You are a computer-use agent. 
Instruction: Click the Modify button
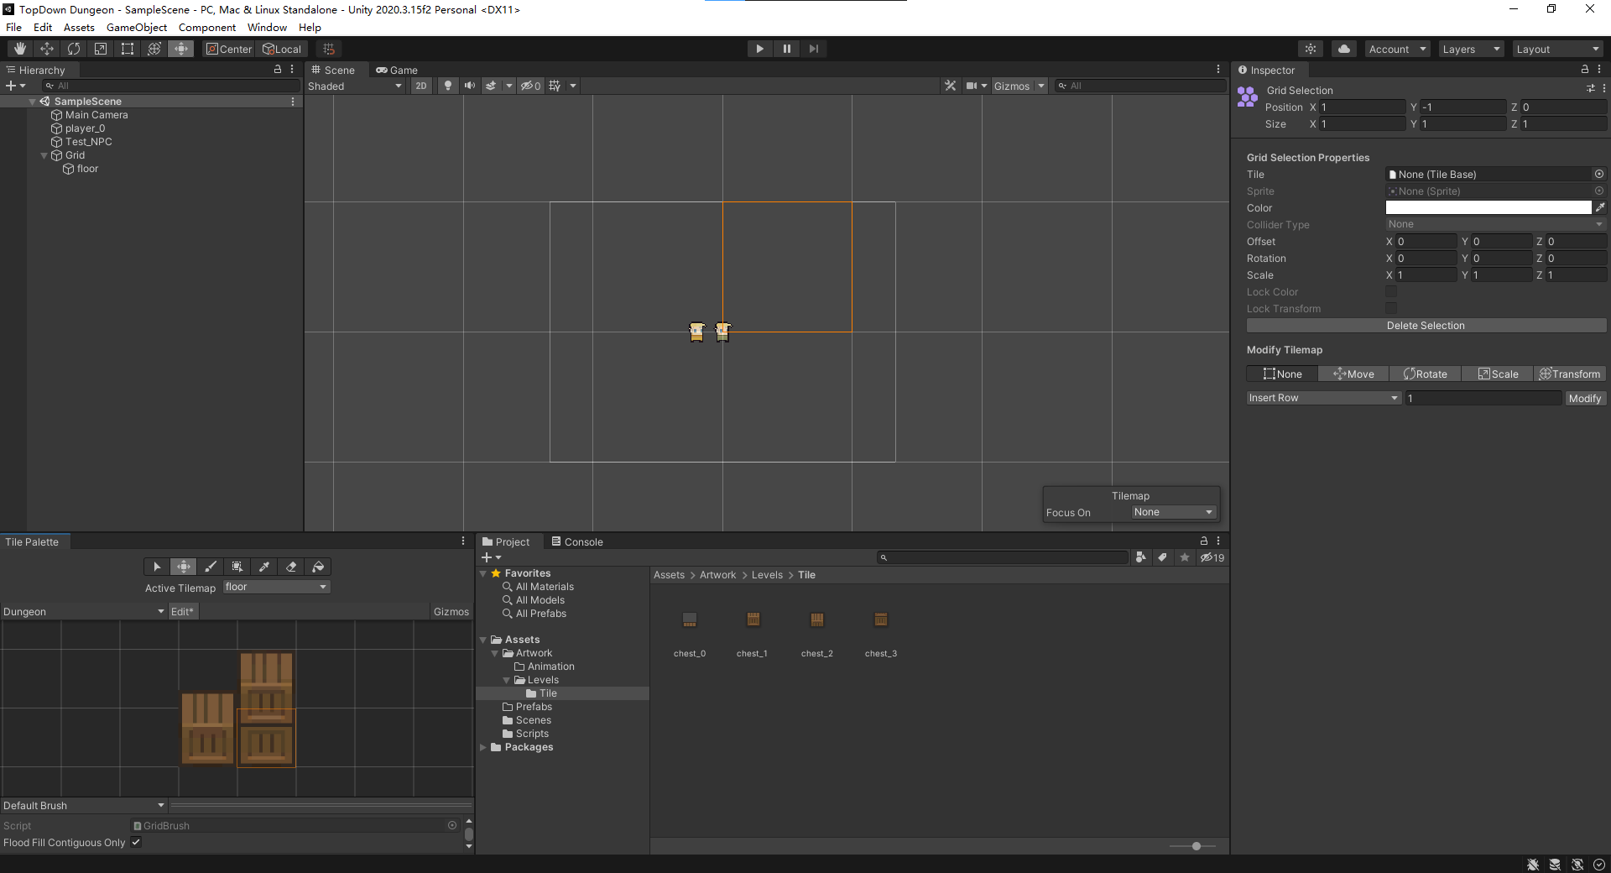click(x=1584, y=398)
